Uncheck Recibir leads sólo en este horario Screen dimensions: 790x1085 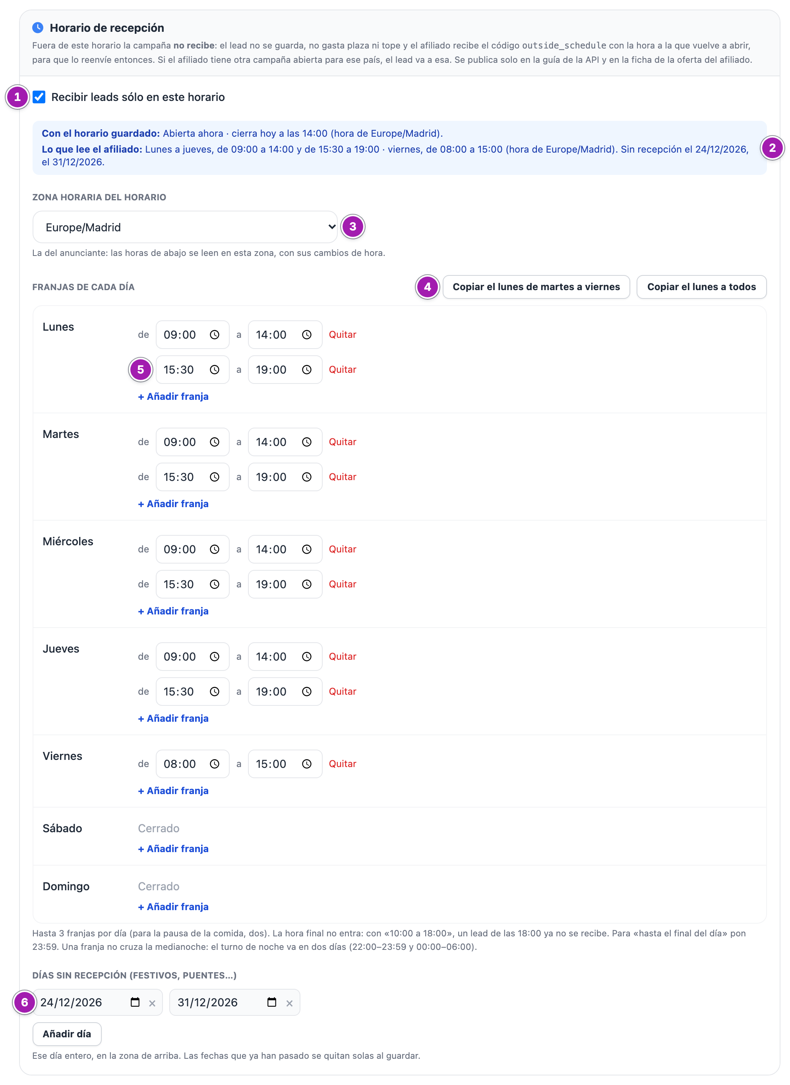39,97
